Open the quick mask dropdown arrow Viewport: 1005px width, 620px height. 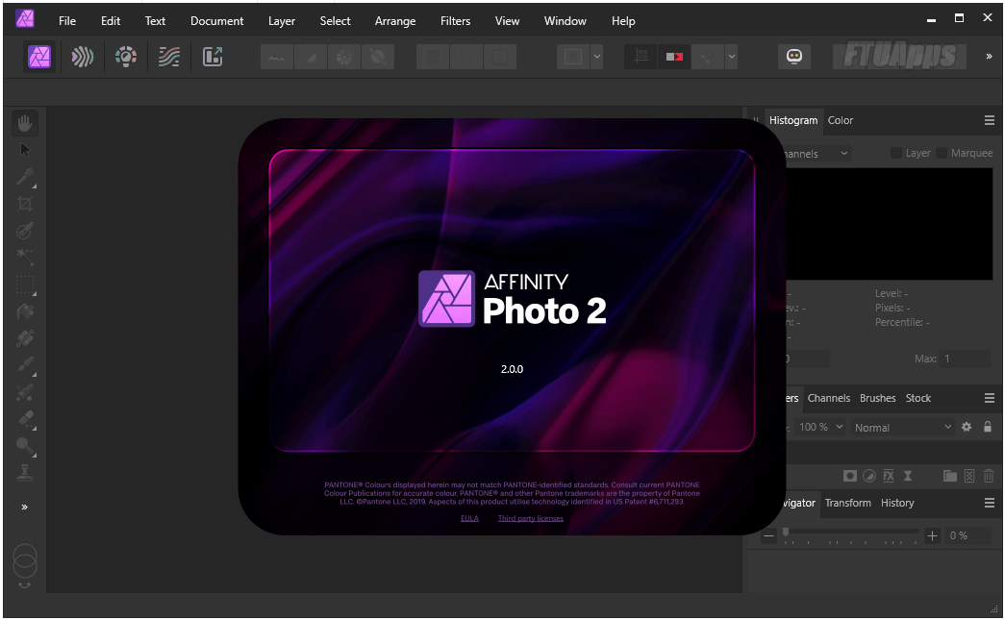596,57
